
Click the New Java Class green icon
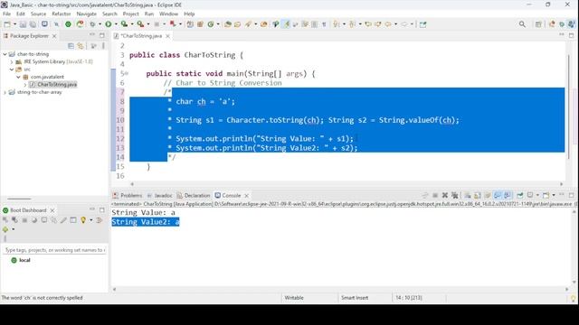click(211, 24)
